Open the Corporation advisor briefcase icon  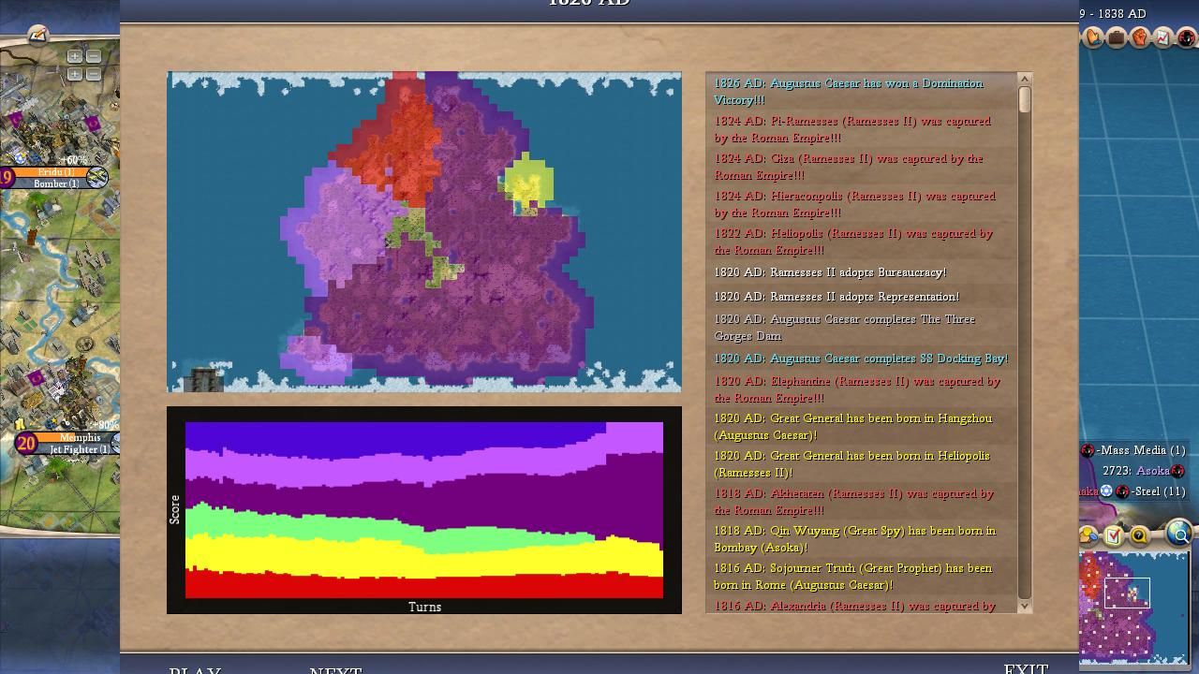pyautogui.click(x=1117, y=38)
